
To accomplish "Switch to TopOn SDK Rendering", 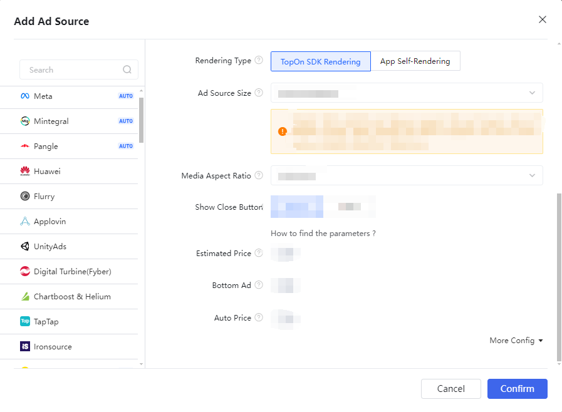I will tap(320, 61).
